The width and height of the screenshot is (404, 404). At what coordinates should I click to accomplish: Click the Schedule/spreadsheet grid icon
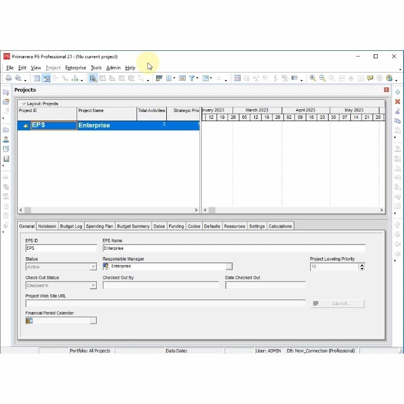(x=237, y=78)
